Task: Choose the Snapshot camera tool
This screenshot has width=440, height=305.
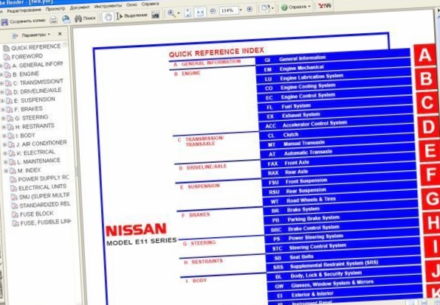Action: point(156,15)
